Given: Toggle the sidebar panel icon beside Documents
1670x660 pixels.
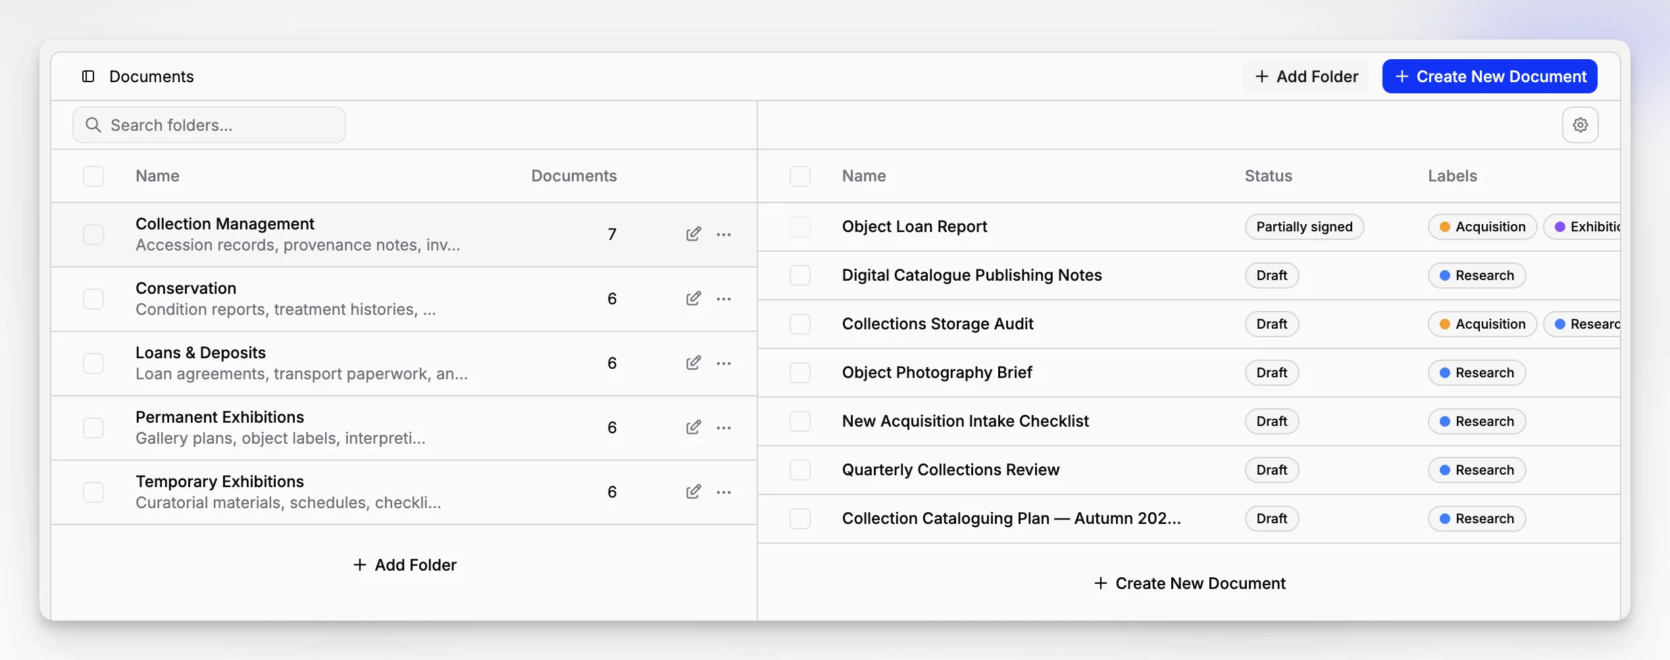Looking at the screenshot, I should coord(88,76).
